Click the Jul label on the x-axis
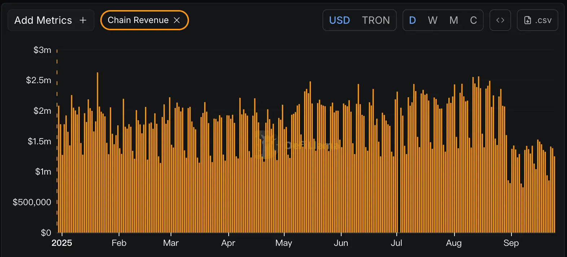 396,243
